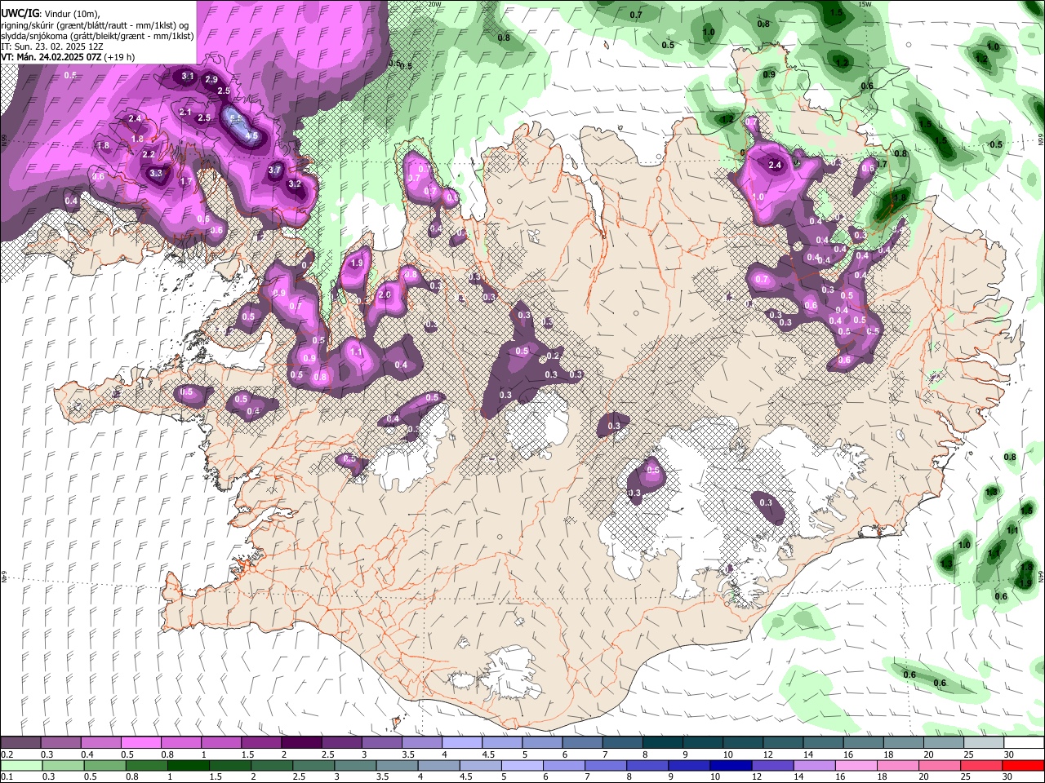The width and height of the screenshot is (1045, 783).
Task: Click the 2.0 snowfall value
Action: 385,294
